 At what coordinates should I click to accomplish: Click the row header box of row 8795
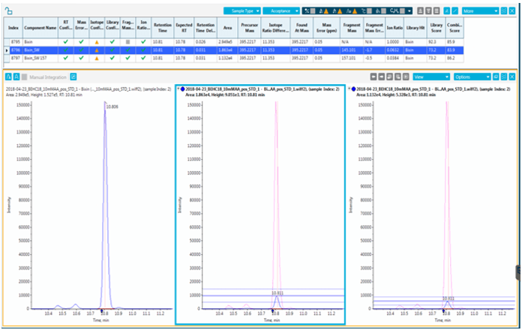[7, 42]
